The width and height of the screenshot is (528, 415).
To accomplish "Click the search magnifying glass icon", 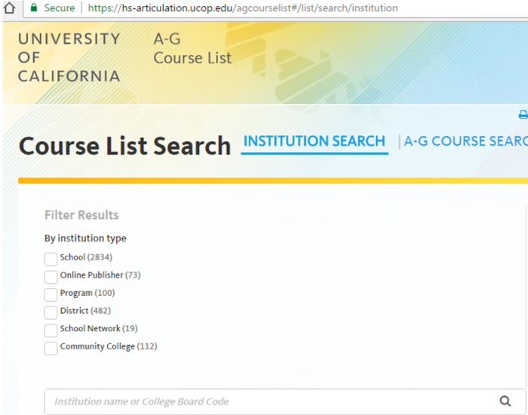I will point(505,401).
